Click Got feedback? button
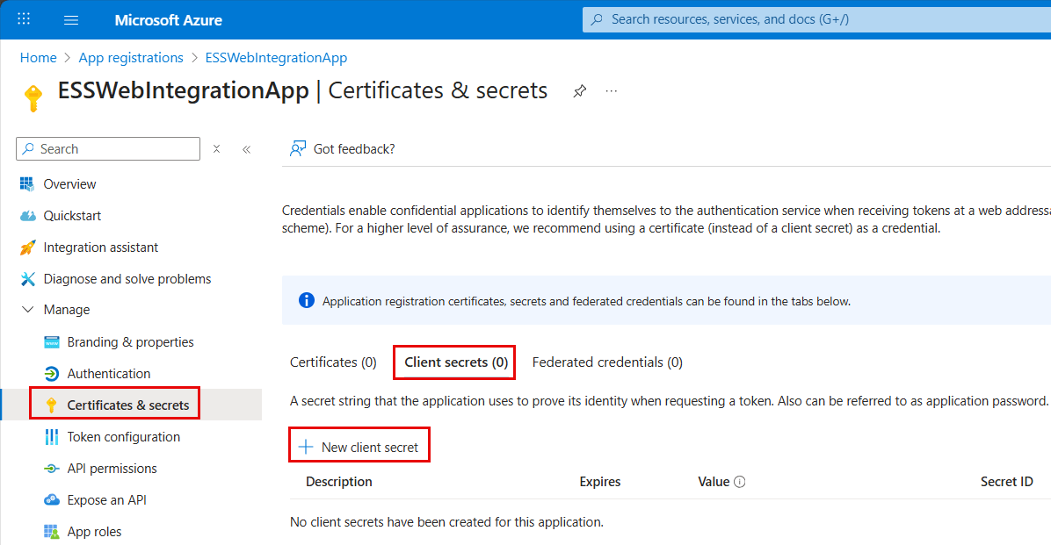Screen dimensions: 1051x545 343,148
